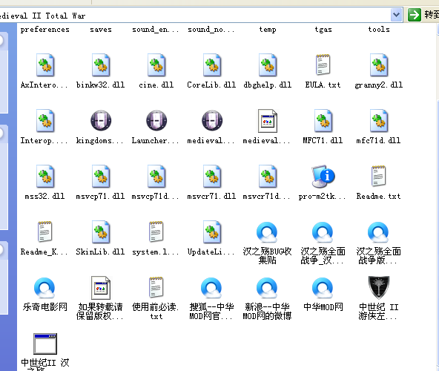Click the SkinLib.dll file icon
This screenshot has width=439, height=371.
tap(101, 232)
